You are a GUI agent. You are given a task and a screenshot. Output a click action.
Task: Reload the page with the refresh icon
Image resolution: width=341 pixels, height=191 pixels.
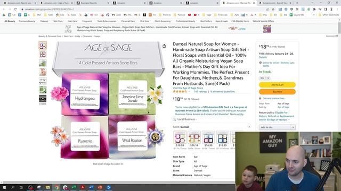pyautogui.click(x=15, y=10)
